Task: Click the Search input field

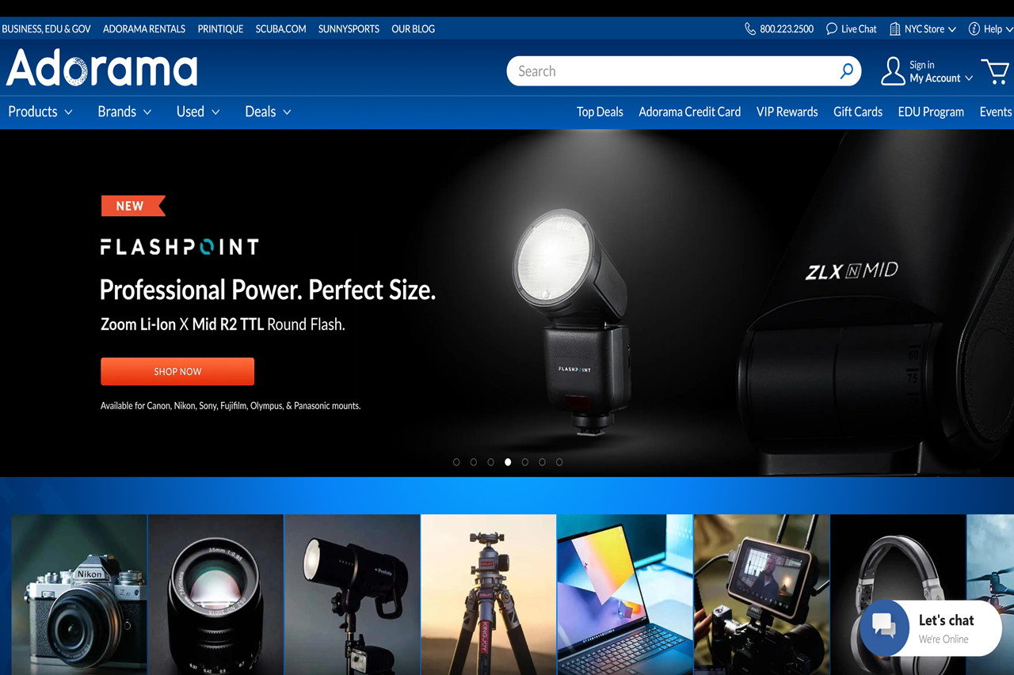Action: 673,70
